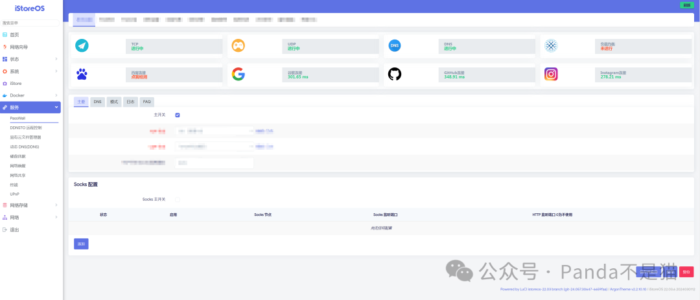Viewport: 700px width, 300px height.
Task: Click the 添加 button under Socks table
Action: click(81, 244)
